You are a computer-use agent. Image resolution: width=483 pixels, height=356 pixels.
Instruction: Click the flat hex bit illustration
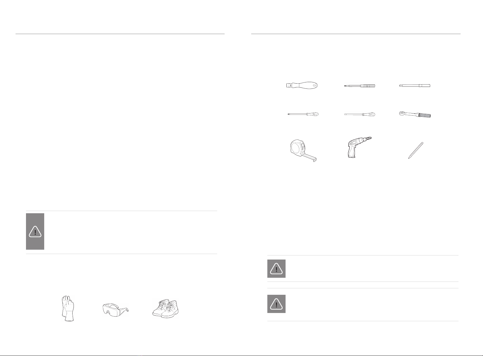(415, 86)
